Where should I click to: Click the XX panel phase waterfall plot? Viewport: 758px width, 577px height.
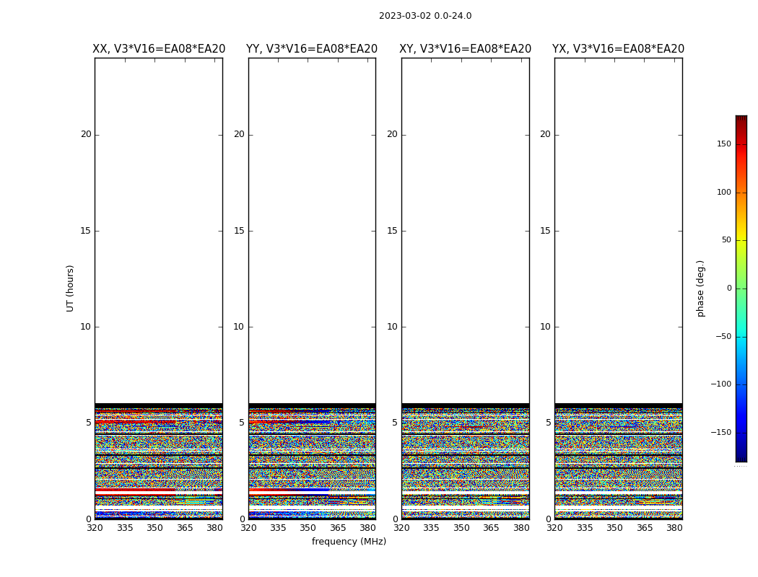(159, 288)
